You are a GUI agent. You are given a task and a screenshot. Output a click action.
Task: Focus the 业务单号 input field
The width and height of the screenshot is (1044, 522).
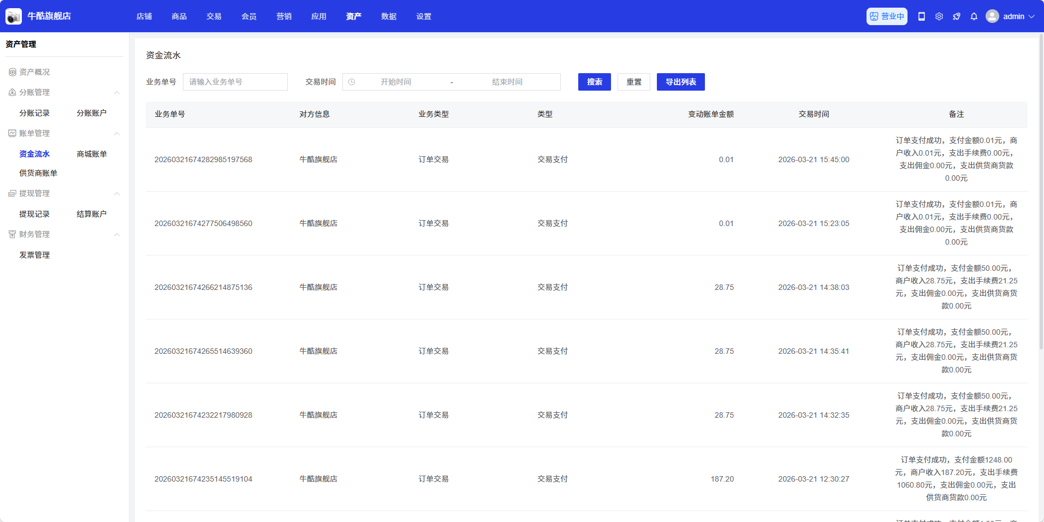tap(235, 82)
